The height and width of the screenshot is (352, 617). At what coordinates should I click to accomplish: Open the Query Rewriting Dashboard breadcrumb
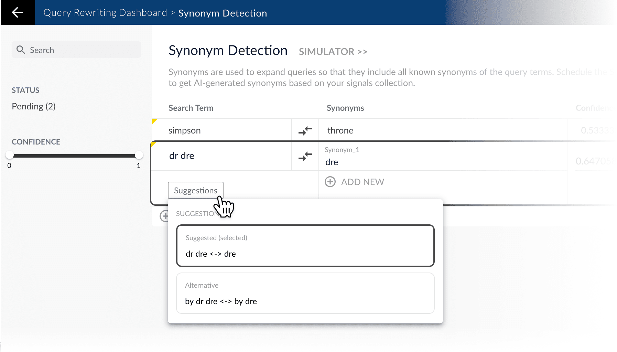(105, 12)
